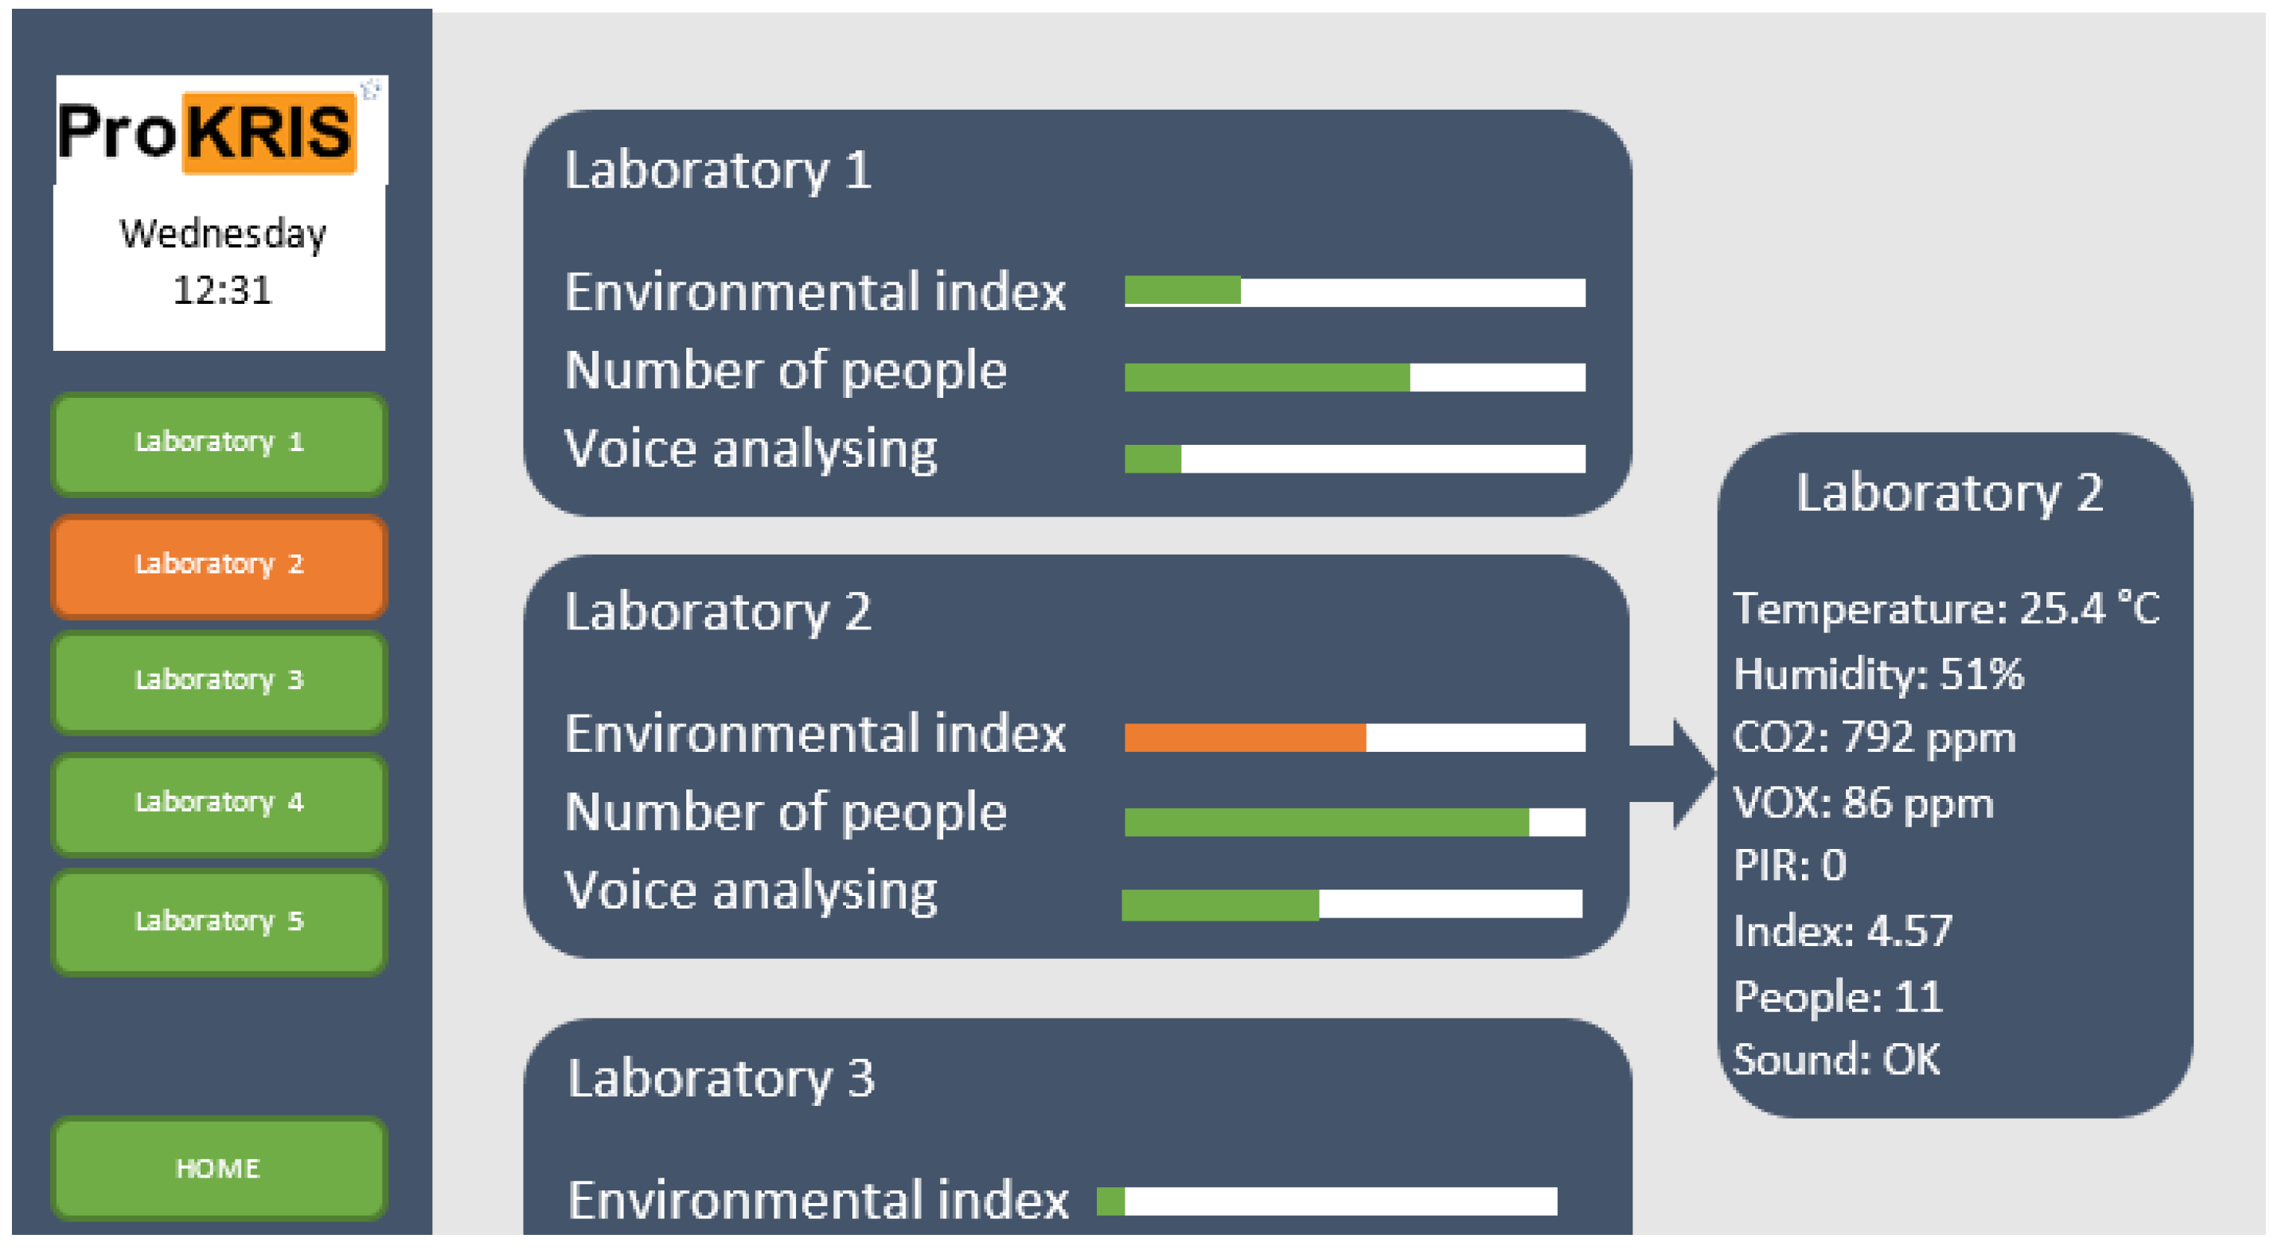
Task: Click Laboratory 1 Environmental index bar
Action: pos(1354,291)
